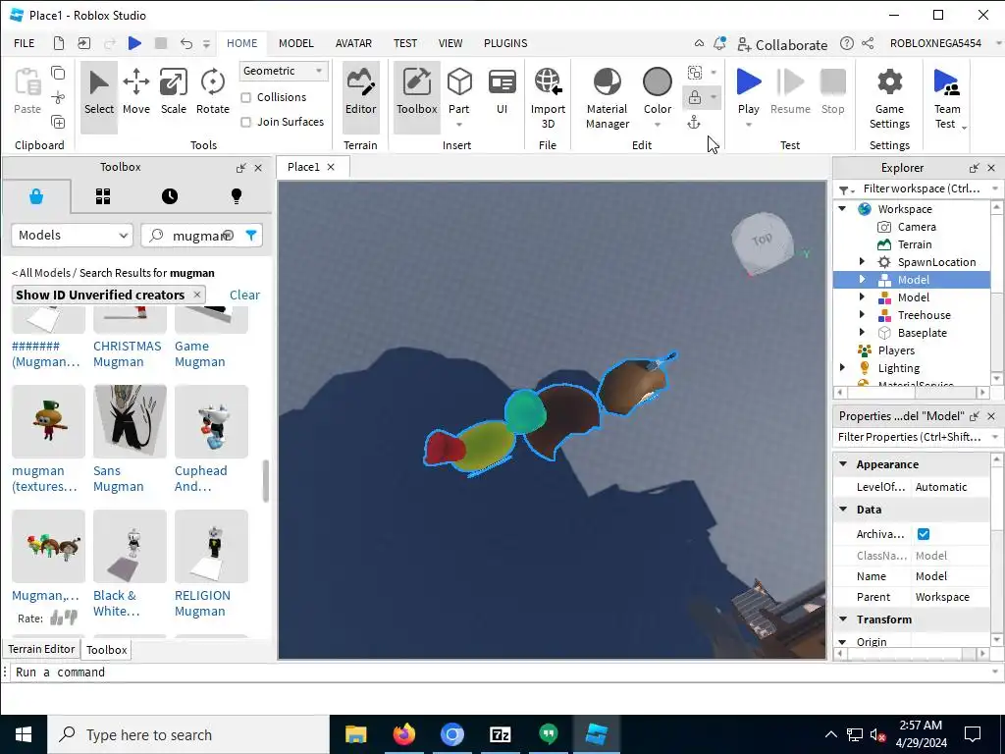Insert a Part
1005x754 pixels.
point(459,91)
